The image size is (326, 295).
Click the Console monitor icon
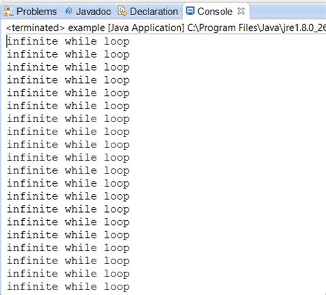(x=190, y=11)
